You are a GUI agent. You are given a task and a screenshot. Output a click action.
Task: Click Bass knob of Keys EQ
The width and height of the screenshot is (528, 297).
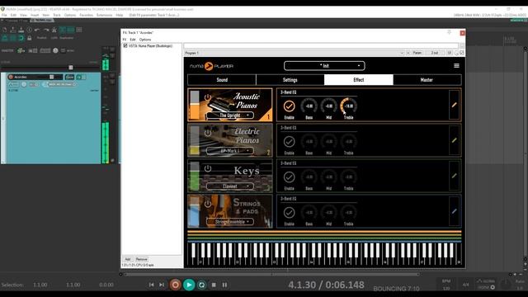tap(309, 177)
